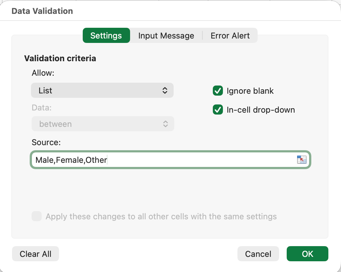Image resolution: width=341 pixels, height=272 pixels.
Task: Disable the In-cell drop-down checkbox
Action: [218, 110]
